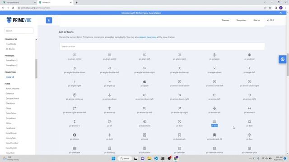
Task: Open Visual Studio Code from taskbar
Action: [156, 158]
